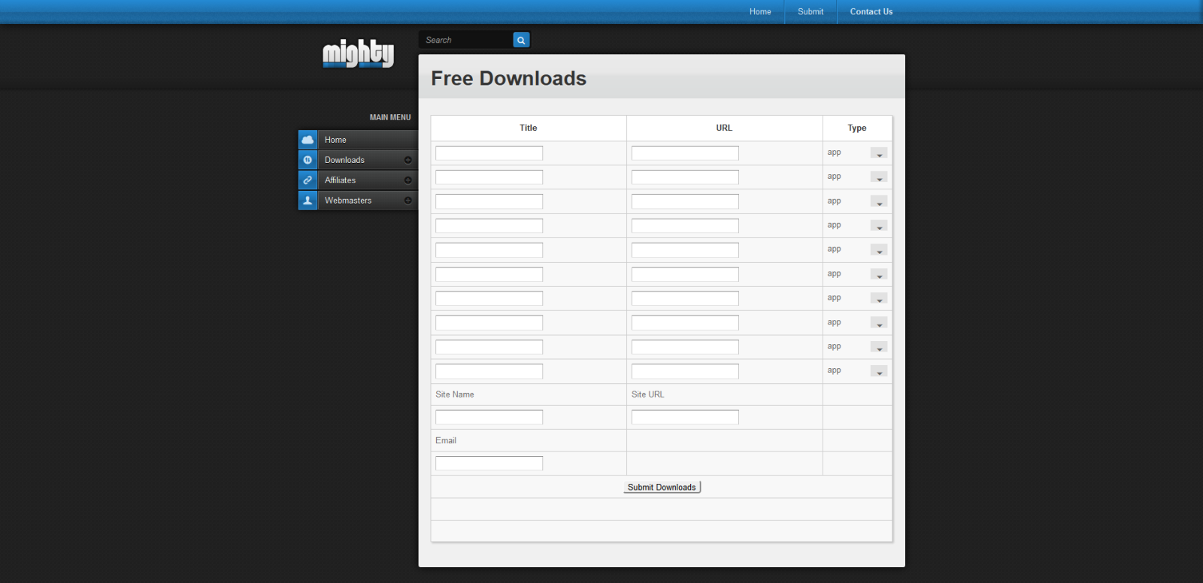The image size is (1203, 583).
Task: Click the search magnifier icon button
Action: 521,41
